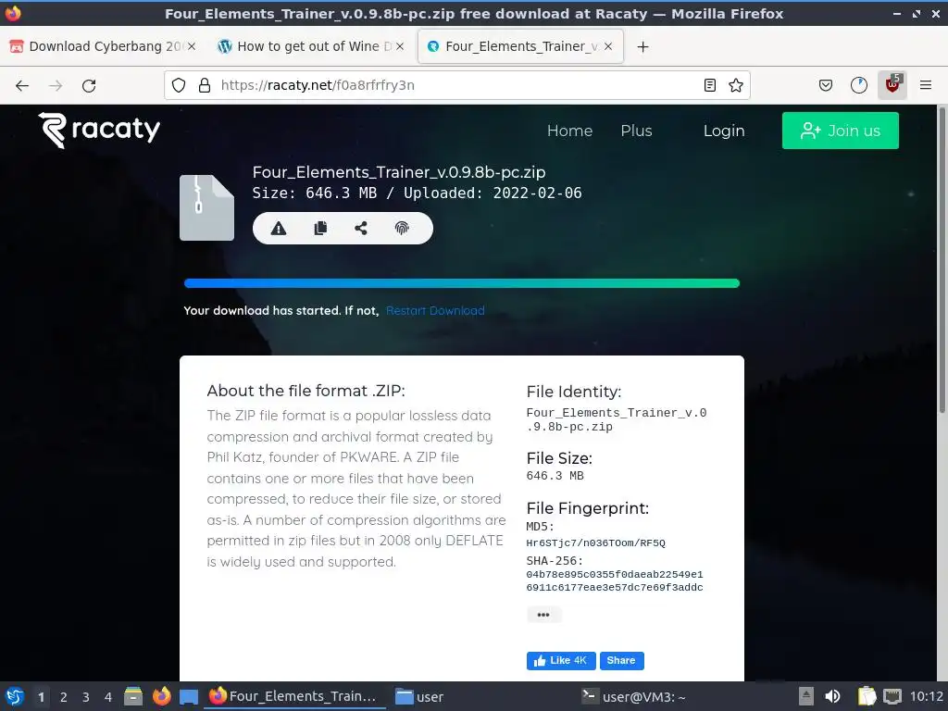Viewport: 948px width, 711px height.
Task: Click the Restart Download link
Action: tap(435, 311)
